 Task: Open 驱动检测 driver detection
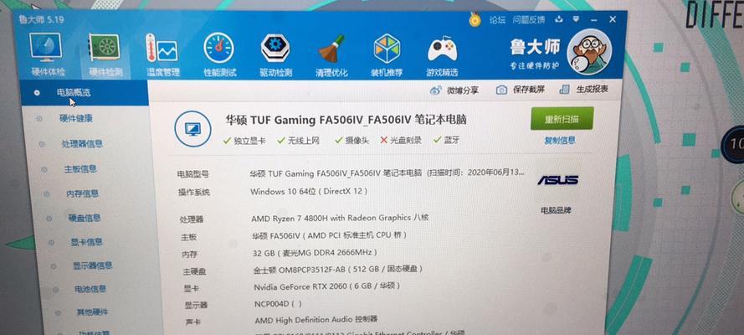275,55
